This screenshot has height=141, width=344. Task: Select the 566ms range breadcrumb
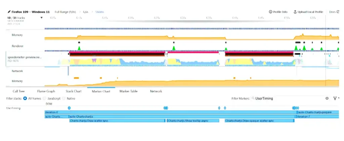click(x=99, y=12)
